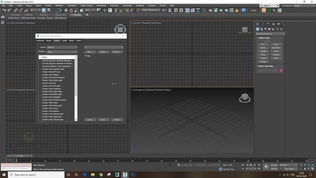Open the Group dropdown in Customize dialog
Screen dimensions: 316x178
(62, 47)
